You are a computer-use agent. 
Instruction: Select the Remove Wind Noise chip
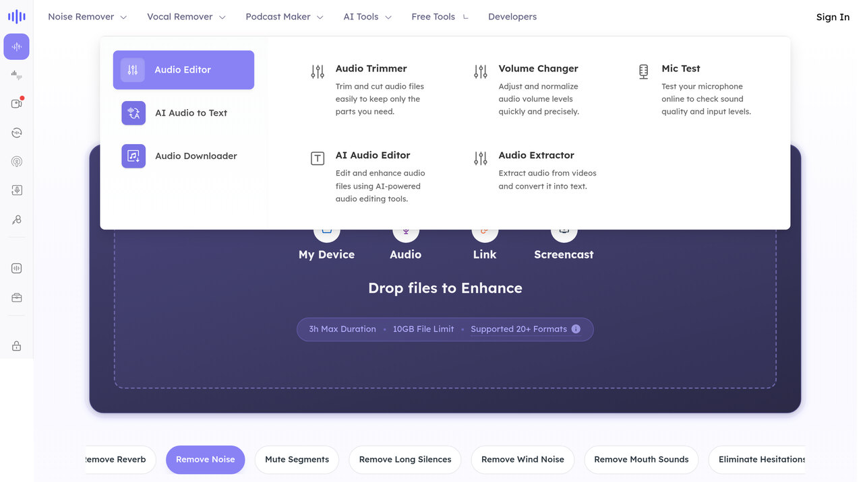click(523, 460)
